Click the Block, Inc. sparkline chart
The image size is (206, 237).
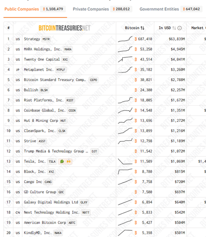click(x=125, y=172)
